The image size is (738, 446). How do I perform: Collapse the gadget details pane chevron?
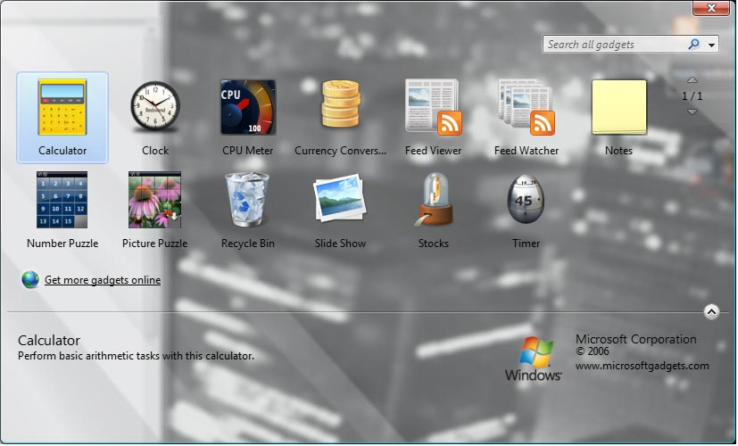[711, 311]
